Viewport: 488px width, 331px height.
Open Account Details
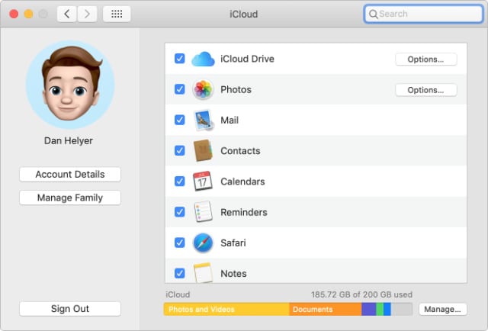coord(70,175)
